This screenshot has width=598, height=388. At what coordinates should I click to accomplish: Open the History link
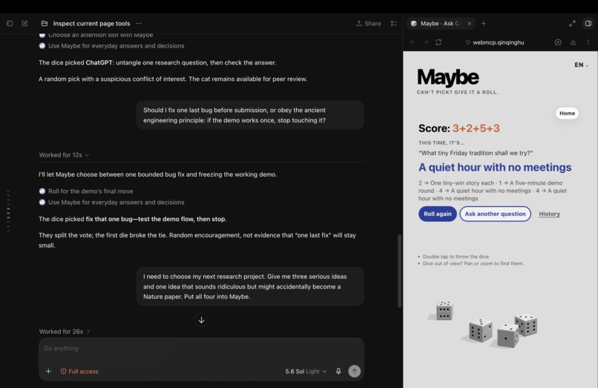[549, 214]
